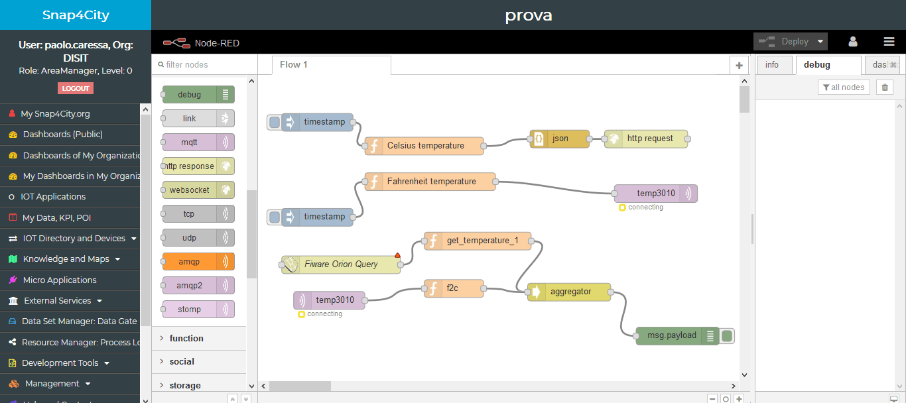Select the aggregator node

click(569, 292)
